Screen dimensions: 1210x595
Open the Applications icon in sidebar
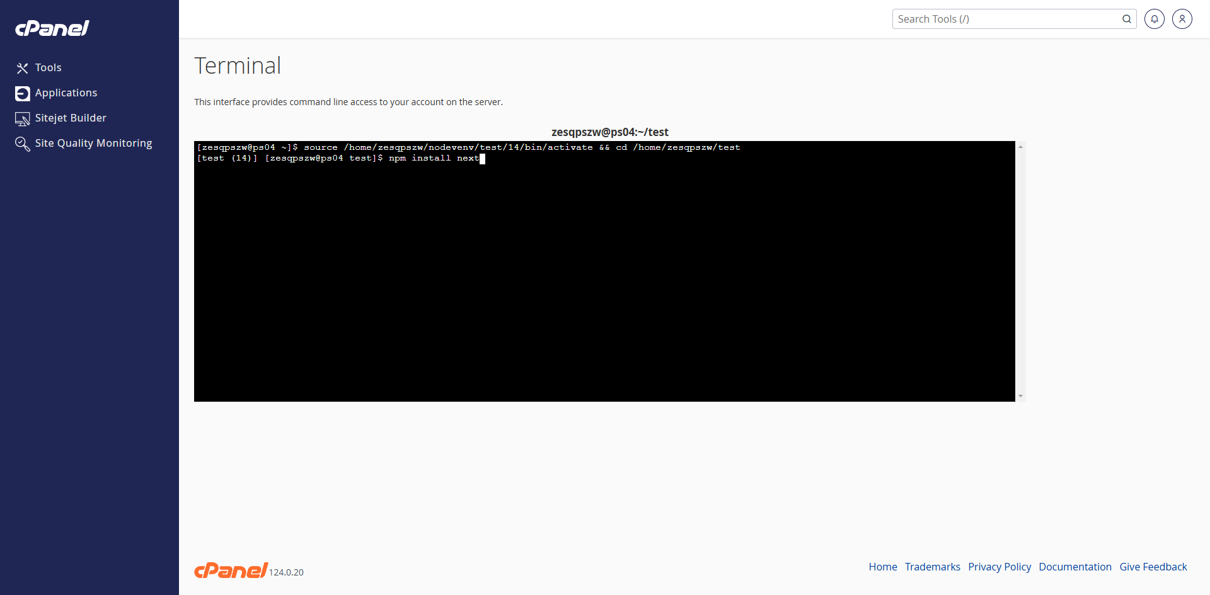(x=23, y=93)
